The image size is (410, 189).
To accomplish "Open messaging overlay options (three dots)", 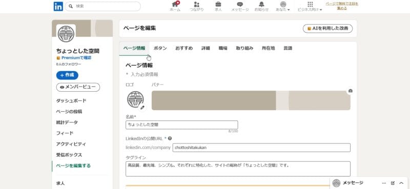I will click(x=384, y=183).
